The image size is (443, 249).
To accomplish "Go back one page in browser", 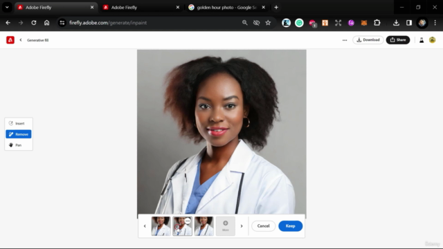I will [8, 23].
